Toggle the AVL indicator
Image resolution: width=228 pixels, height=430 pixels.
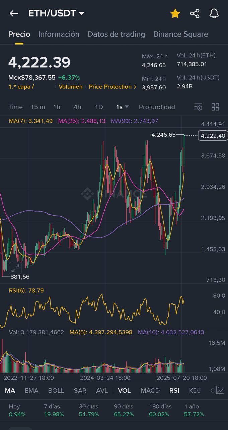coord(102,390)
